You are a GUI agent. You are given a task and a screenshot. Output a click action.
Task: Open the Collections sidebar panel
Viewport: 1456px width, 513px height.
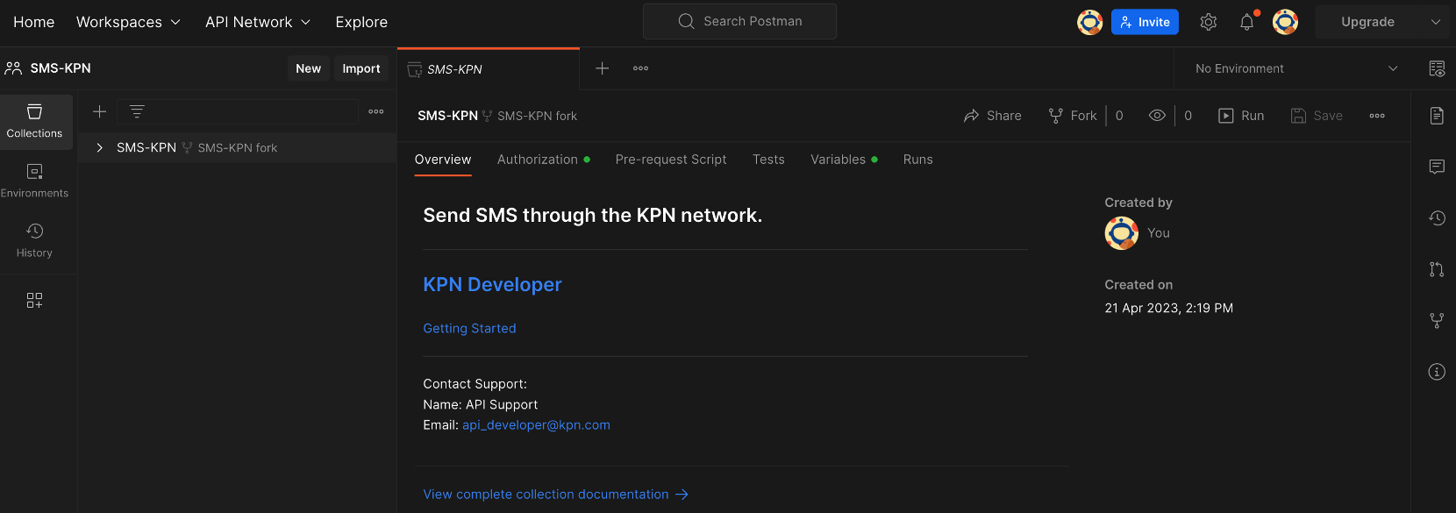[35, 121]
